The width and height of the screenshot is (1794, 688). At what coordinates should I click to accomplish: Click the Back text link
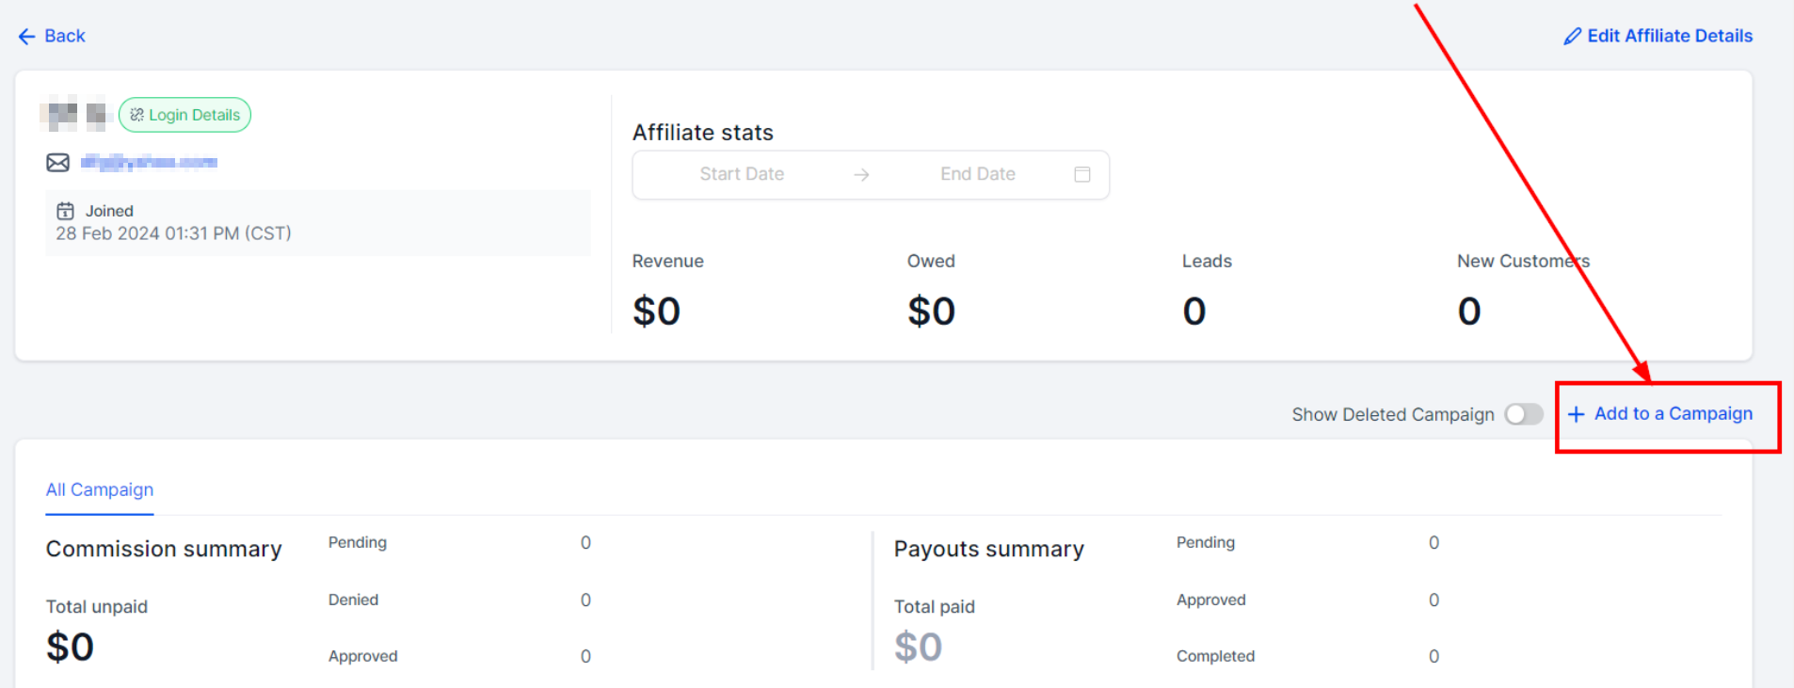65,36
